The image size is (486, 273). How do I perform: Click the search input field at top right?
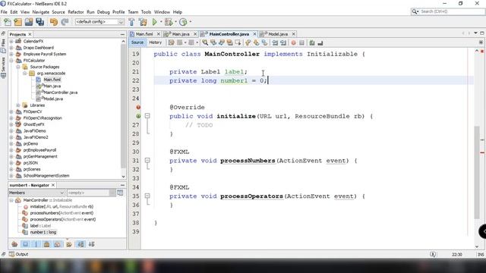tap(447, 11)
